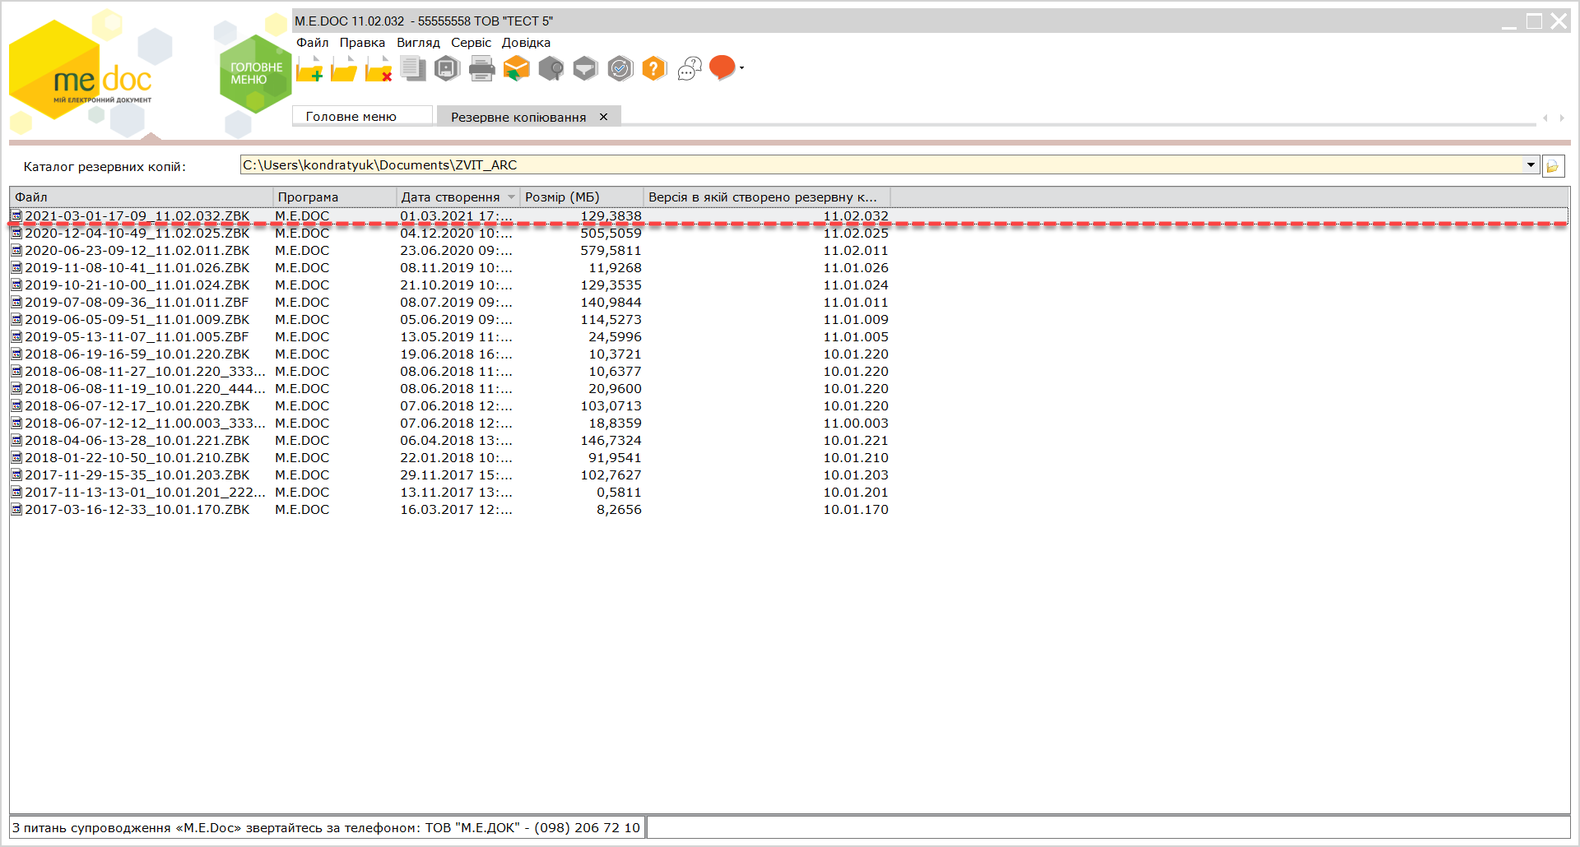The image size is (1580, 847).
Task: Click the tab scroll right arrow
Action: tap(1561, 118)
